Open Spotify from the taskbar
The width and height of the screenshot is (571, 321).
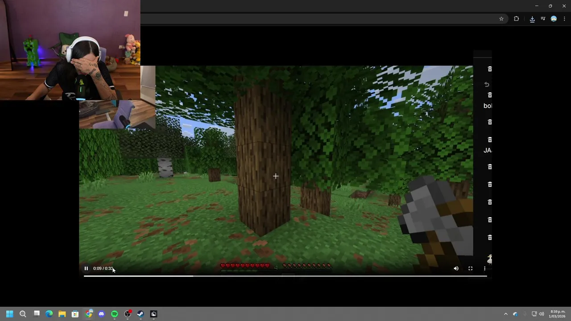[114, 314]
